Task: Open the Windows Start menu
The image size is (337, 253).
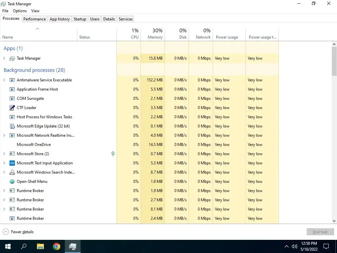Action: click(8, 246)
